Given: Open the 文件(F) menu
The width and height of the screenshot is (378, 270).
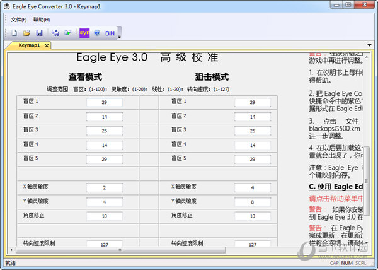Looking at the screenshot, I should pos(18,20).
